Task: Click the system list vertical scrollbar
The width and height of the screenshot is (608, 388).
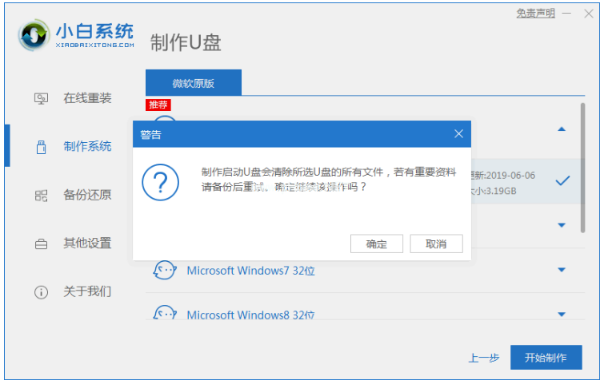Action: [x=582, y=168]
